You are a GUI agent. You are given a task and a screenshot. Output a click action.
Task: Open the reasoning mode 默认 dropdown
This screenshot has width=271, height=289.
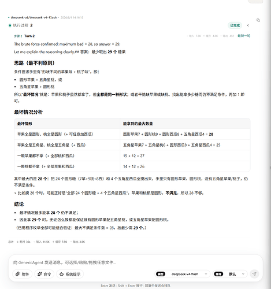tap(235, 274)
